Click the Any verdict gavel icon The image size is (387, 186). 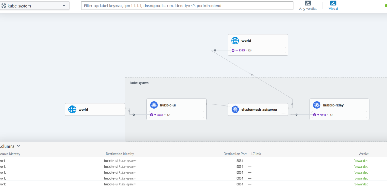point(308,3)
